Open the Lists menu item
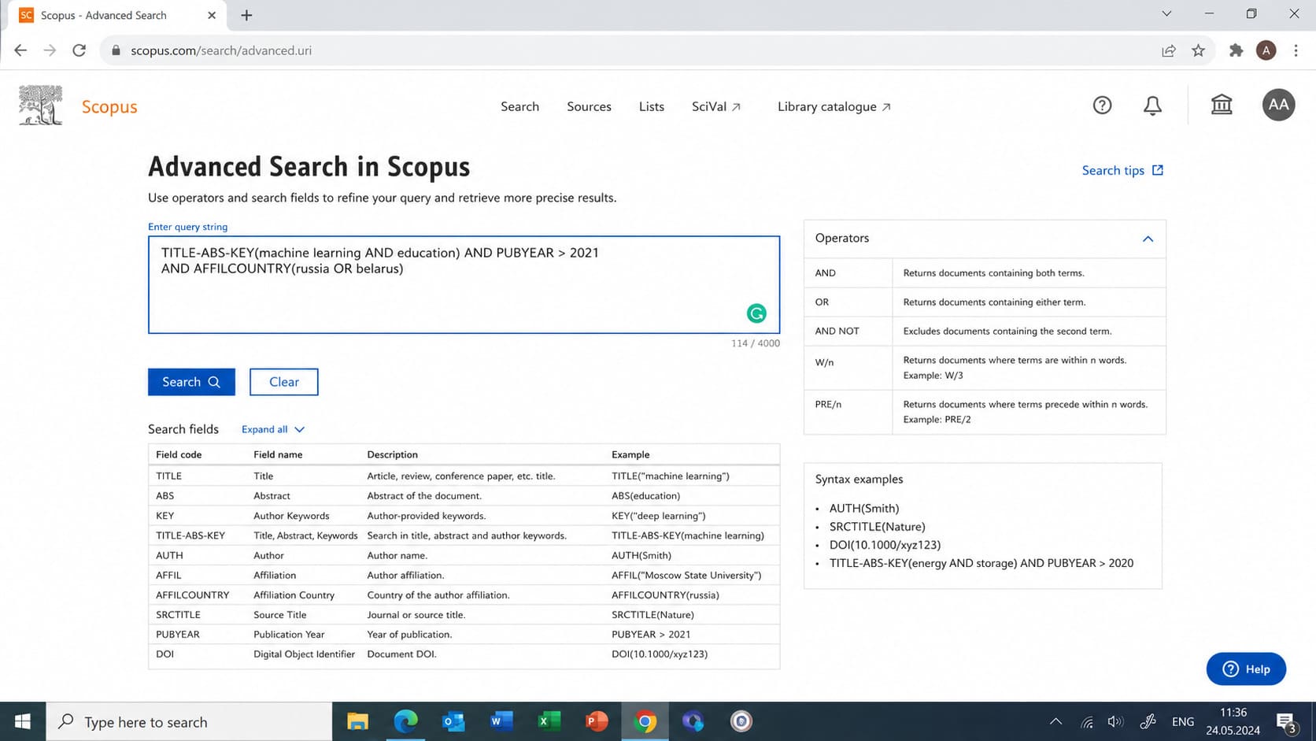 652,106
